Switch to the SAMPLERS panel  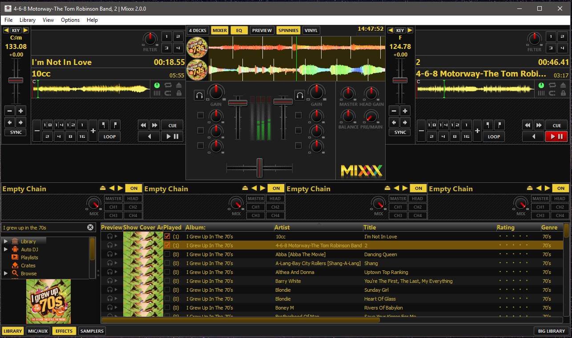[x=92, y=331]
